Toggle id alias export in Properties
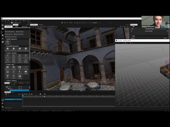 [x=168, y=31]
